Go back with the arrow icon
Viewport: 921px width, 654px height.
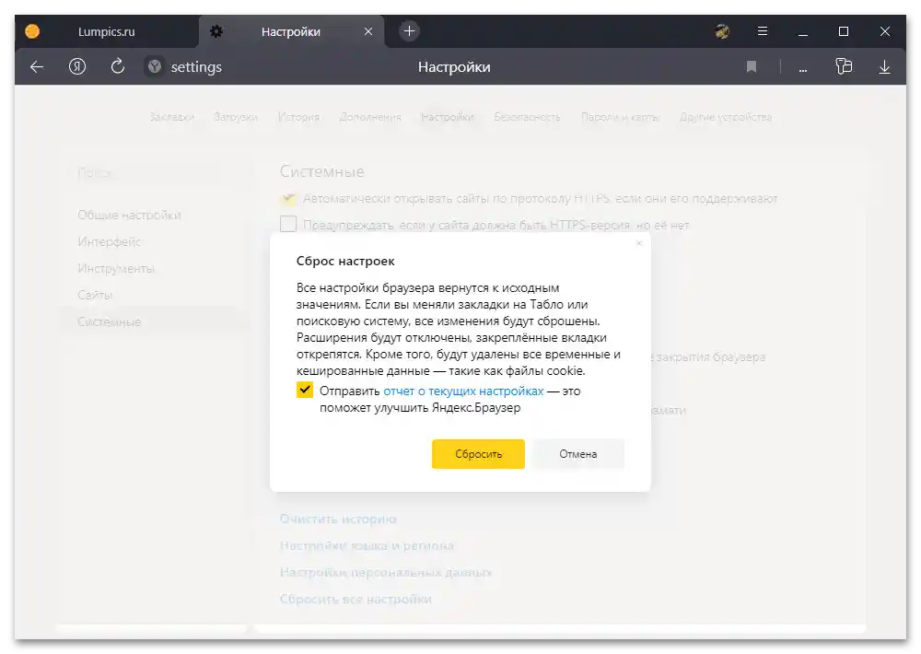[37, 67]
